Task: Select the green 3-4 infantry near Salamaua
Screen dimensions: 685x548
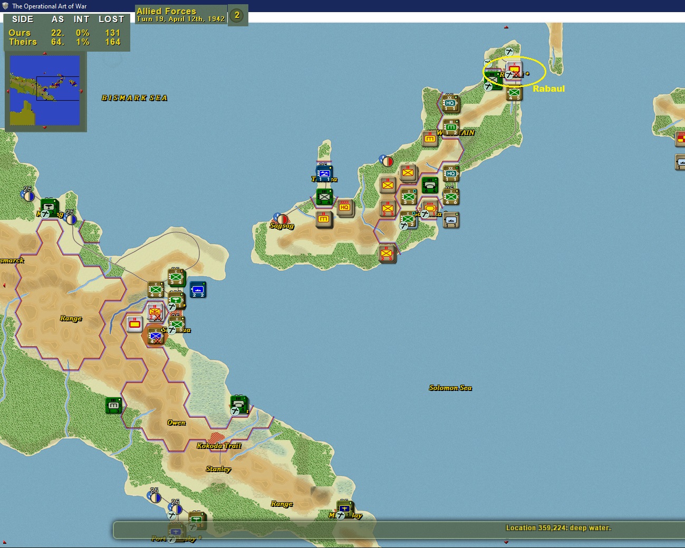Action: 176,277
